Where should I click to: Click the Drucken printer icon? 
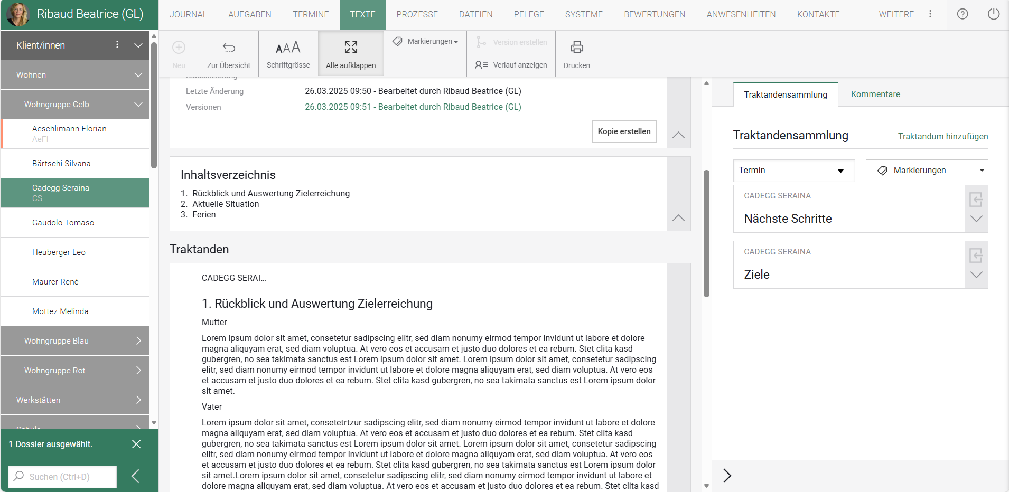pos(576,48)
